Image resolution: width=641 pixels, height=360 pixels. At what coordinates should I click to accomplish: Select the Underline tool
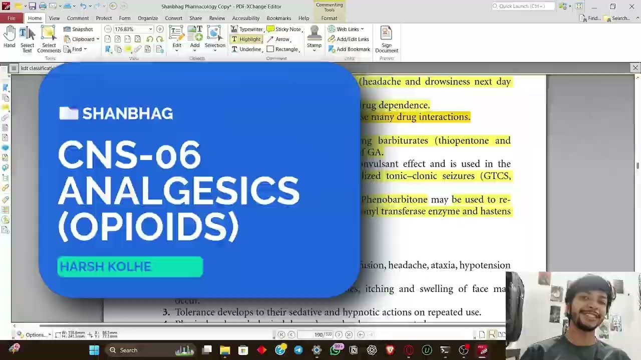tap(246, 49)
